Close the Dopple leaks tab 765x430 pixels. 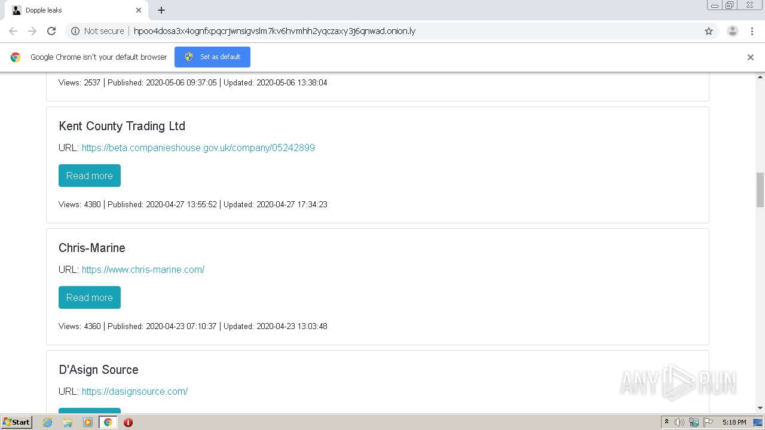tap(139, 10)
